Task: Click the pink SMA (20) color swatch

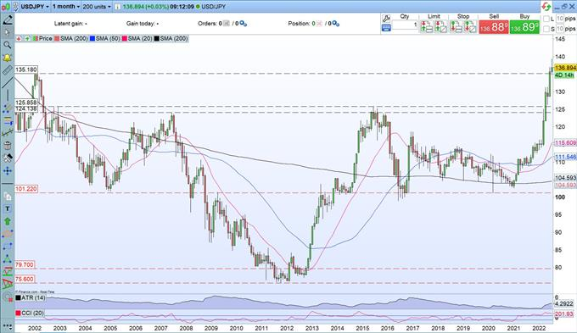Action: (x=125, y=38)
